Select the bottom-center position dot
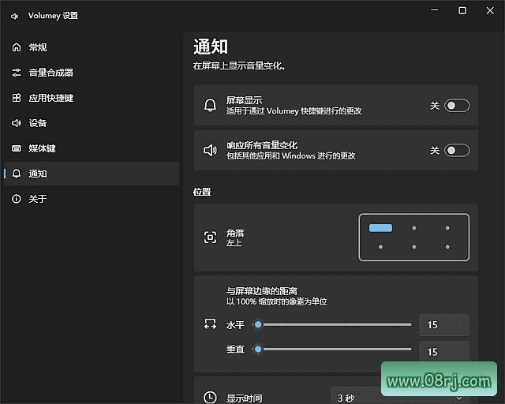Screen dimensions: 505x404 point(414,247)
